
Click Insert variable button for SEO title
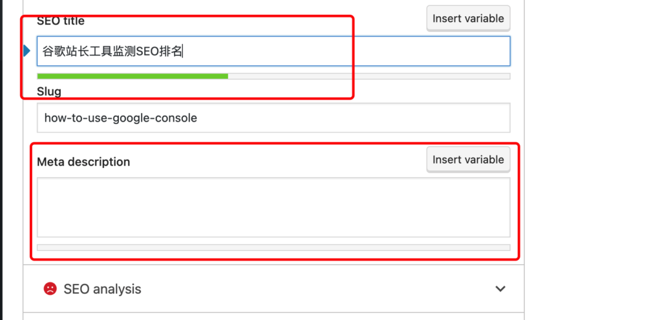(x=468, y=19)
